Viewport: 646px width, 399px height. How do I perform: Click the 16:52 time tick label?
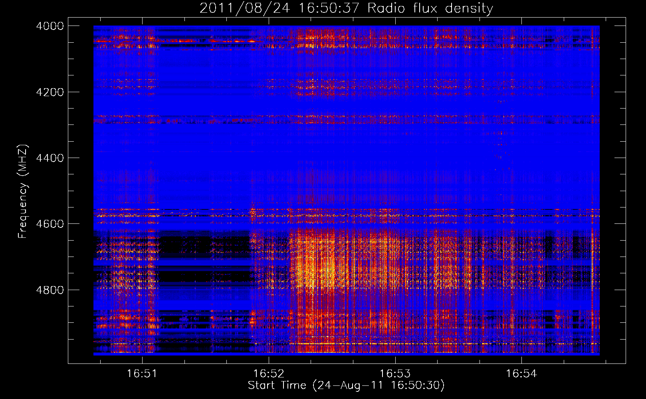(x=269, y=373)
